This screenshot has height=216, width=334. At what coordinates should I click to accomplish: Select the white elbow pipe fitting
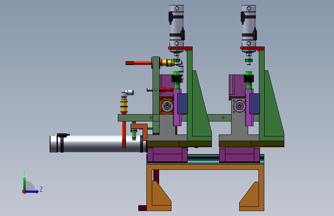coord(127,93)
